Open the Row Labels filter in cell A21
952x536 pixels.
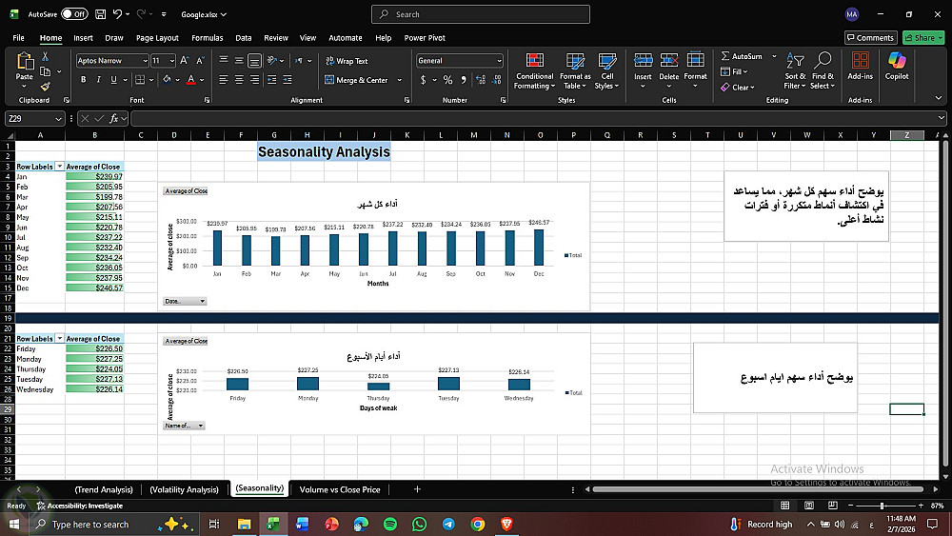tap(59, 339)
